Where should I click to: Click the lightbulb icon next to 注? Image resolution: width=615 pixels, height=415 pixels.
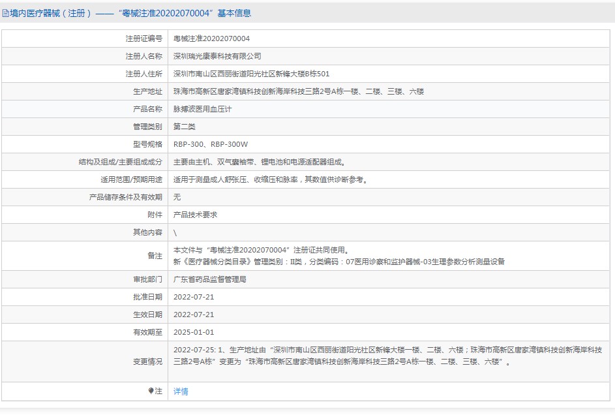click(151, 391)
